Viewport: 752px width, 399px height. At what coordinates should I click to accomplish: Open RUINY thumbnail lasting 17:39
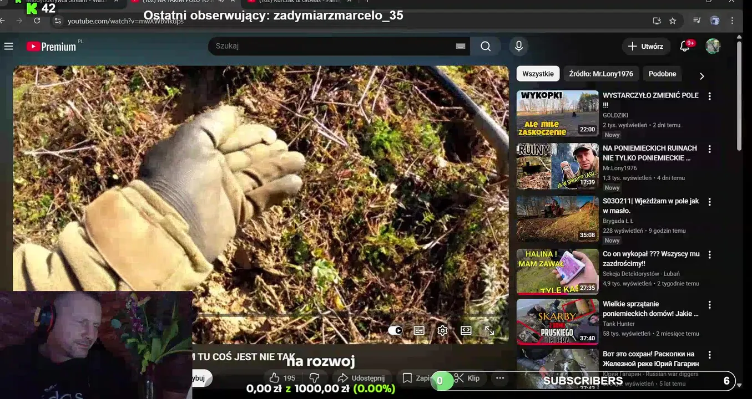(557, 166)
